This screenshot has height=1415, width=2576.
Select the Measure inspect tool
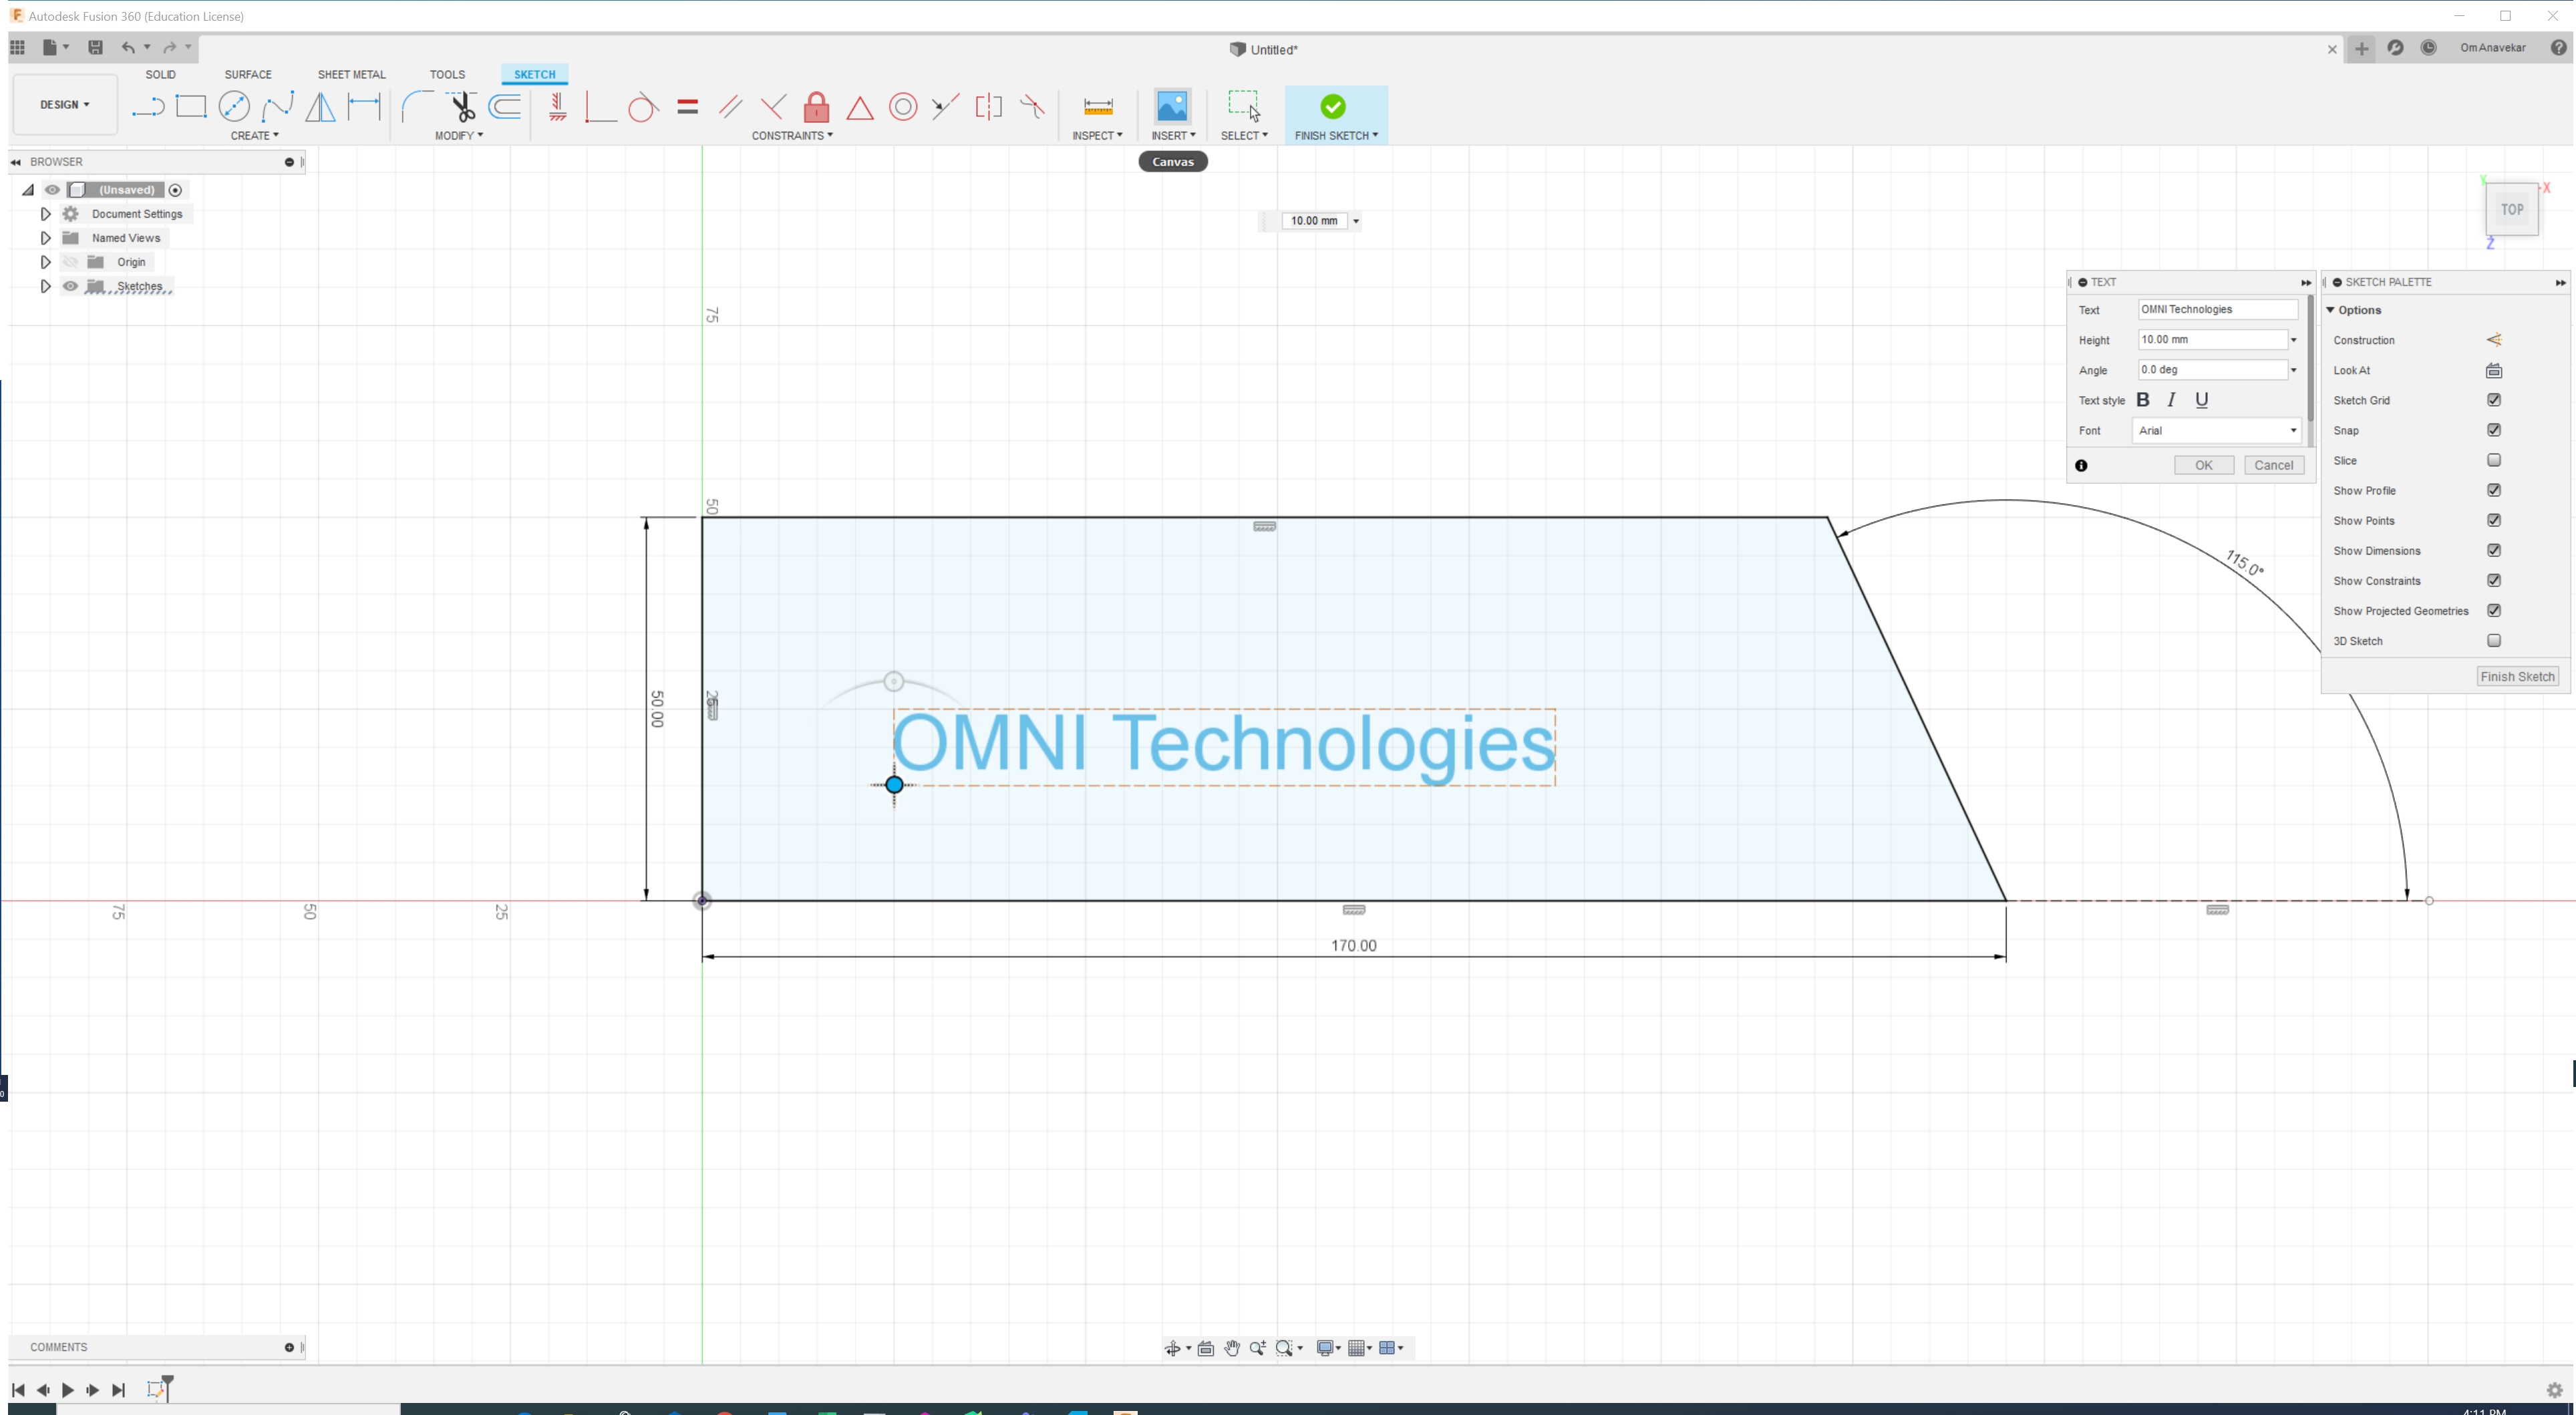coord(1098,106)
